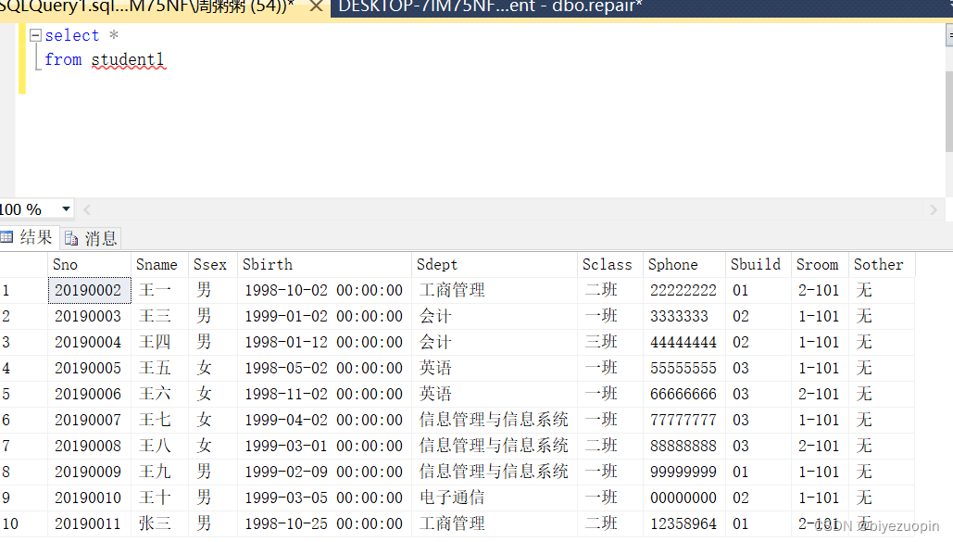
Task: Select the Sno column header
Action: [89, 265]
